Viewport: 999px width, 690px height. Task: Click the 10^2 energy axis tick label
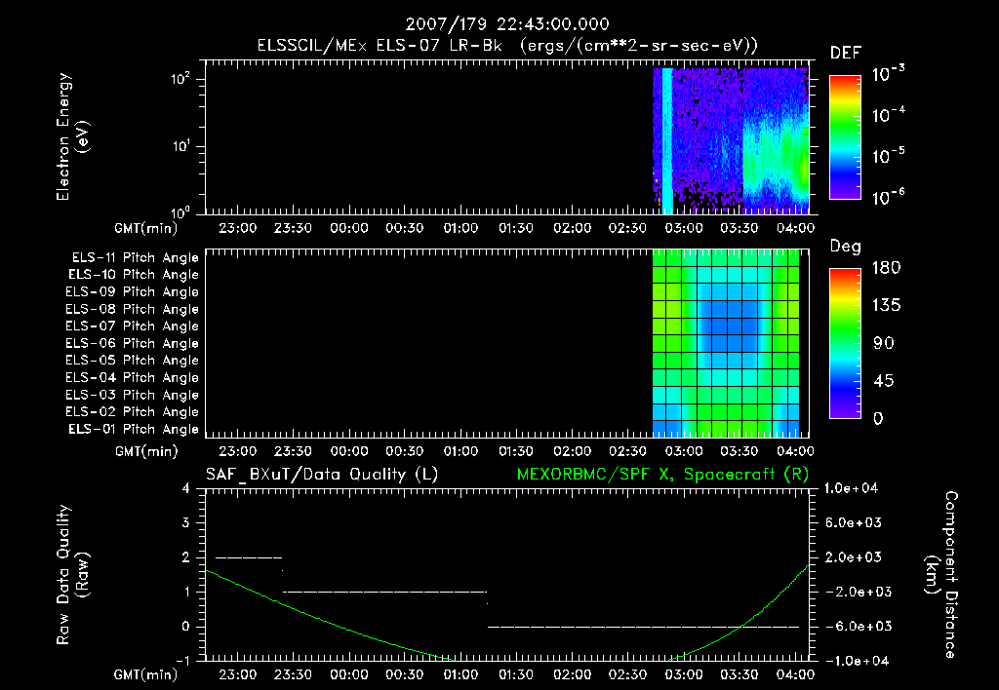[x=180, y=79]
